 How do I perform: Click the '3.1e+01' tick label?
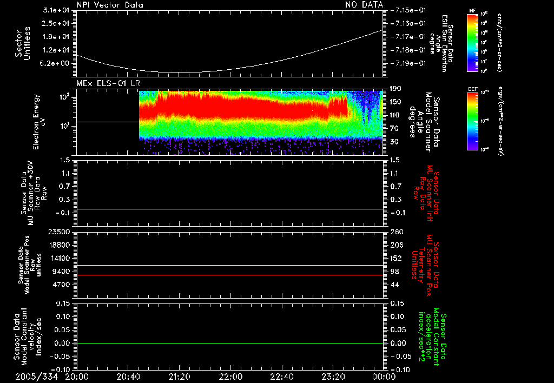[56, 10]
